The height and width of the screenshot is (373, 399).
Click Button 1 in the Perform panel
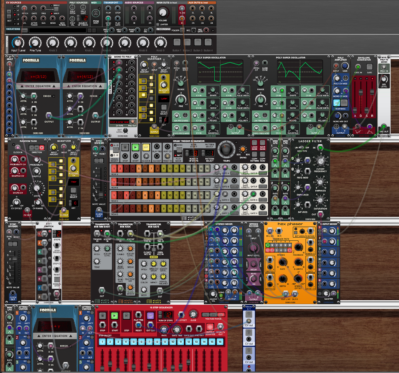pos(177,42)
